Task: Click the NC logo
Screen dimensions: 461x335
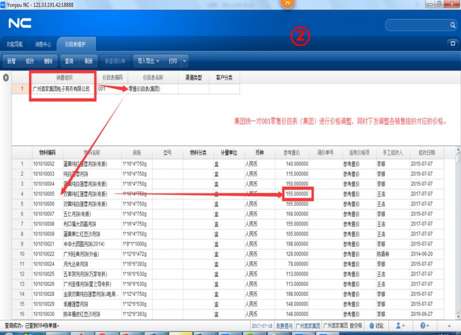Action: [20, 23]
